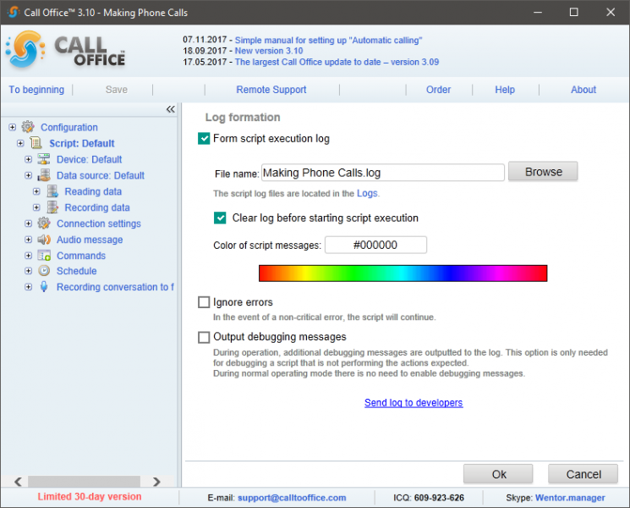Select Audio message tree item label
The height and width of the screenshot is (508, 630).
point(90,240)
